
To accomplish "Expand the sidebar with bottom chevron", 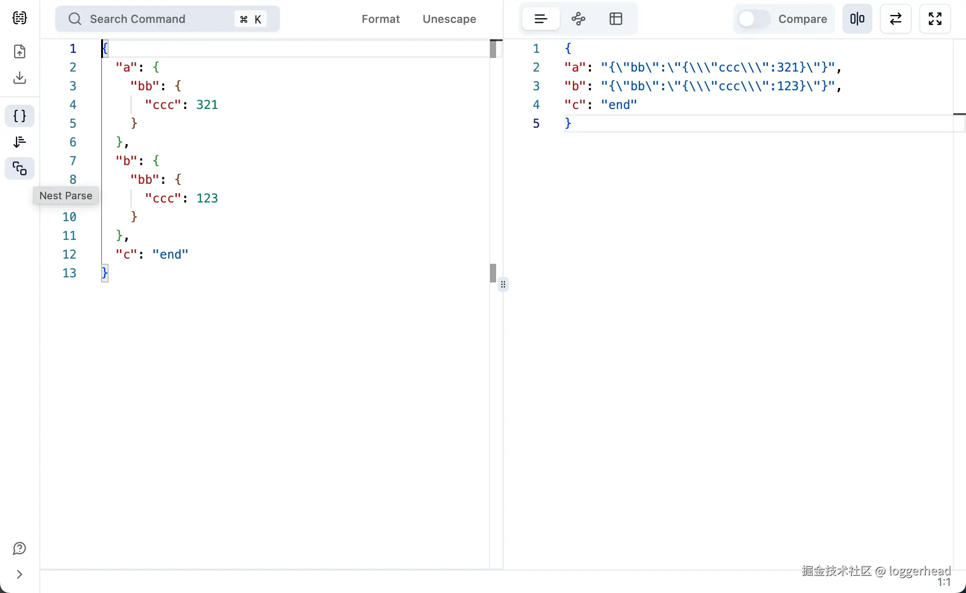I will (20, 574).
